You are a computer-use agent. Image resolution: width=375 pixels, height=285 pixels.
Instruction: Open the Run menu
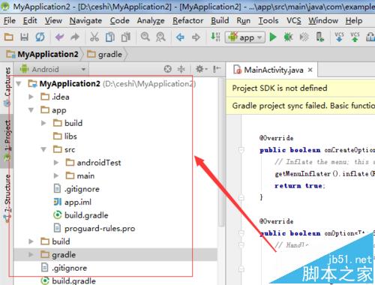pyautogui.click(x=244, y=20)
